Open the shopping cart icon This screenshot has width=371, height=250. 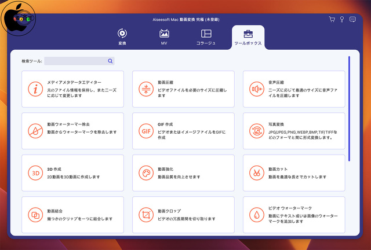coord(332,19)
